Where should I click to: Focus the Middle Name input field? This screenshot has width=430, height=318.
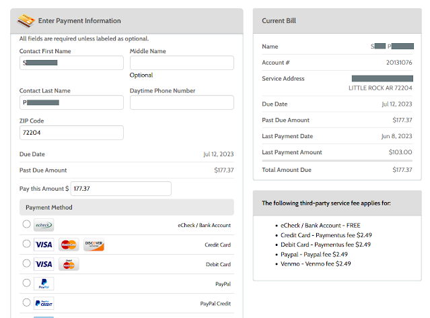pos(182,63)
